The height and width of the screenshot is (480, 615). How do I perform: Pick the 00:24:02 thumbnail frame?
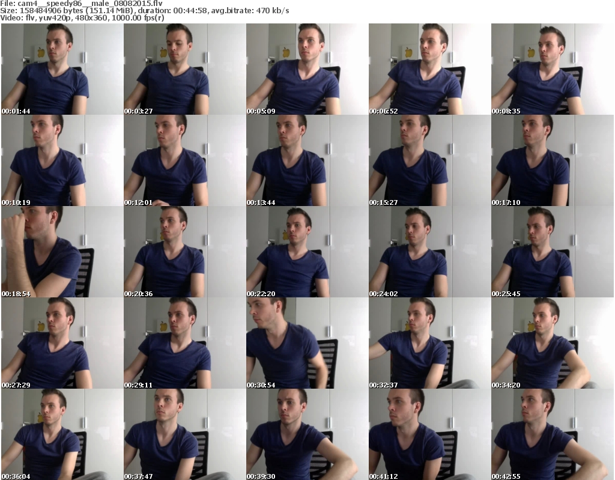429,252
